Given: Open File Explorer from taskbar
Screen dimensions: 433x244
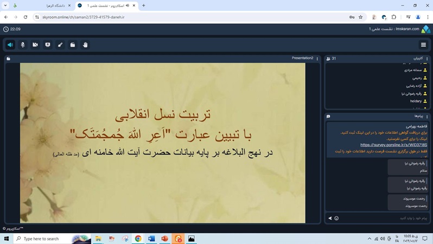Looking at the screenshot, I should [98, 239].
